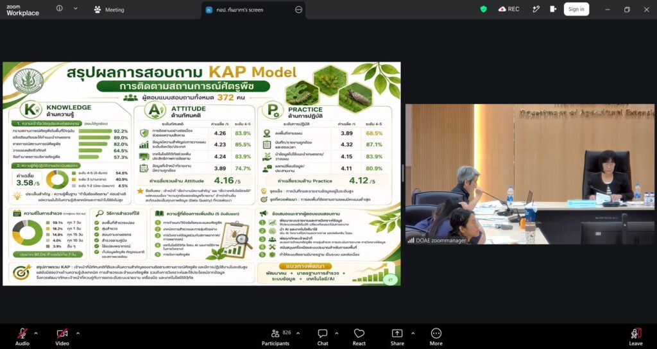Viewport: 657px width, 349px height.
Task: Open the More menu
Action: point(436,336)
